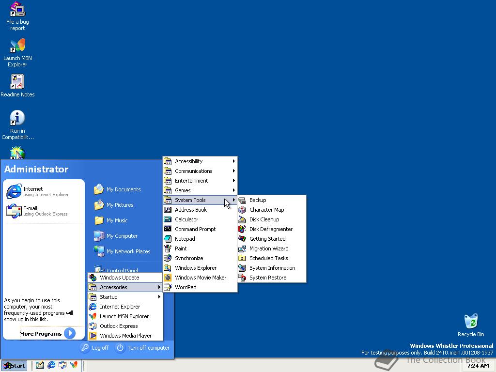The height and width of the screenshot is (372, 496).
Task: Click the Scheduled Tasks folder icon
Action: pyautogui.click(x=242, y=258)
